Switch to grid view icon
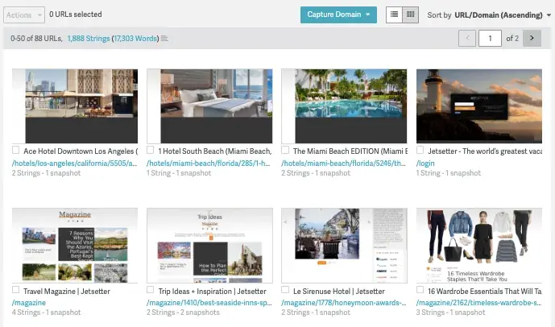 411,14
